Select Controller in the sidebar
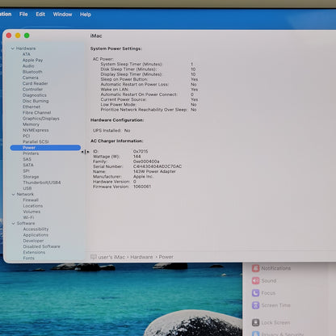 [x=32, y=89]
